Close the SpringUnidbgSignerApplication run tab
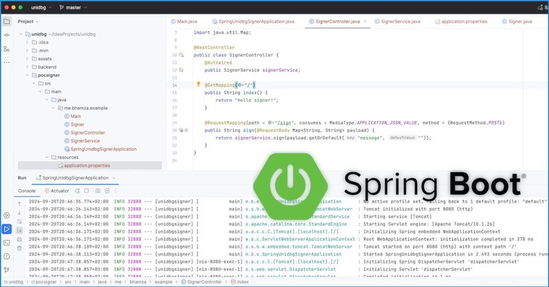This screenshot has width=549, height=287. point(114,178)
